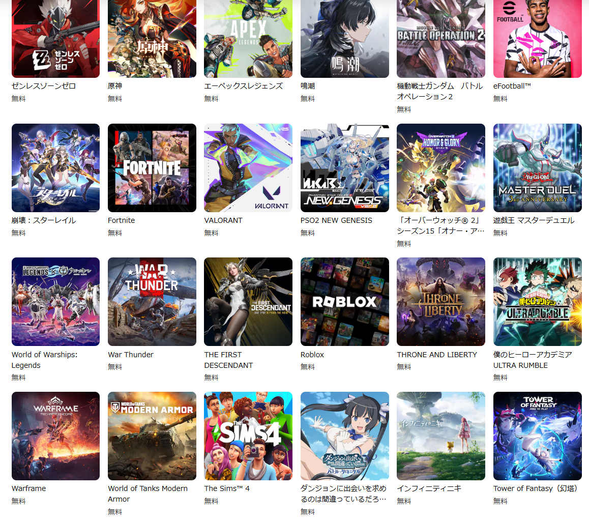
Task: Select the VALORANT cover thumbnail
Action: point(248,168)
